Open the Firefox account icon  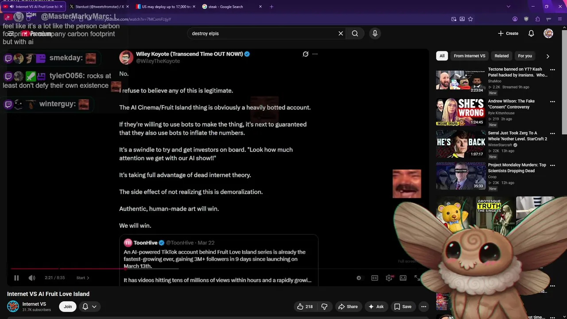coord(515,19)
